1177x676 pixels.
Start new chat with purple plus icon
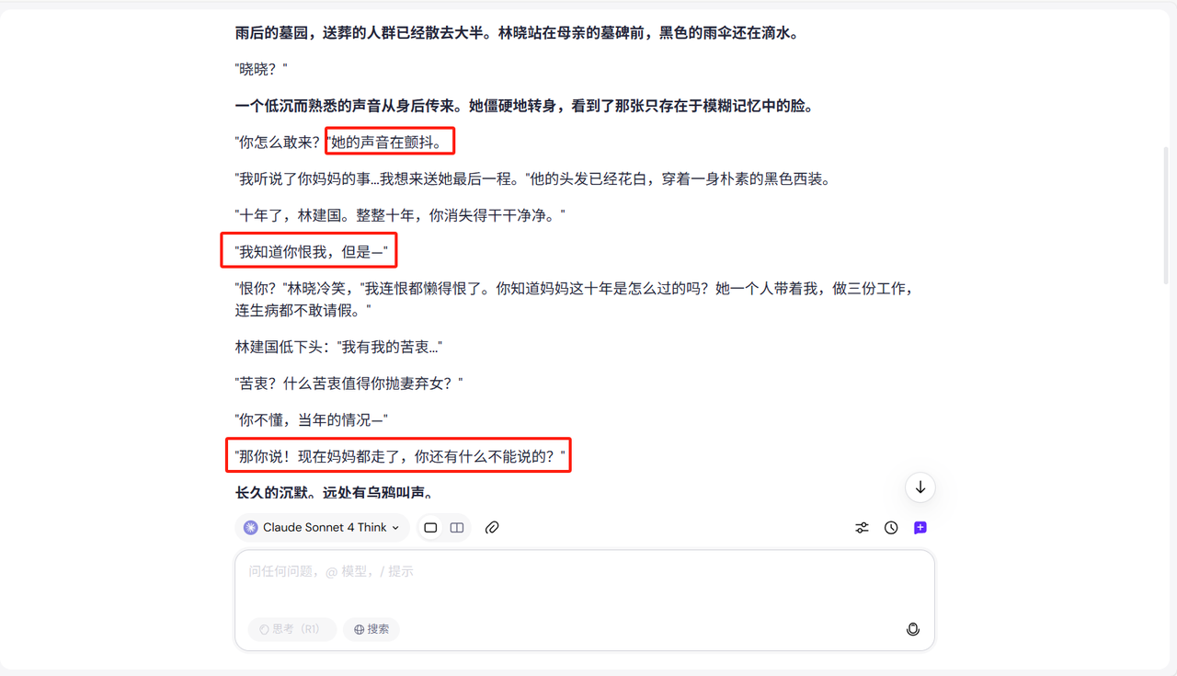click(x=920, y=528)
